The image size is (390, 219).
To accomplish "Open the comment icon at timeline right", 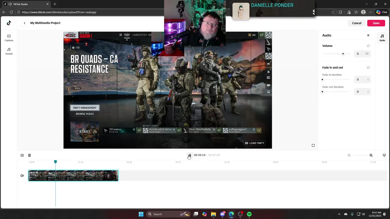I will 384,155.
